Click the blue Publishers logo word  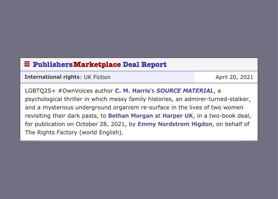point(53,64)
